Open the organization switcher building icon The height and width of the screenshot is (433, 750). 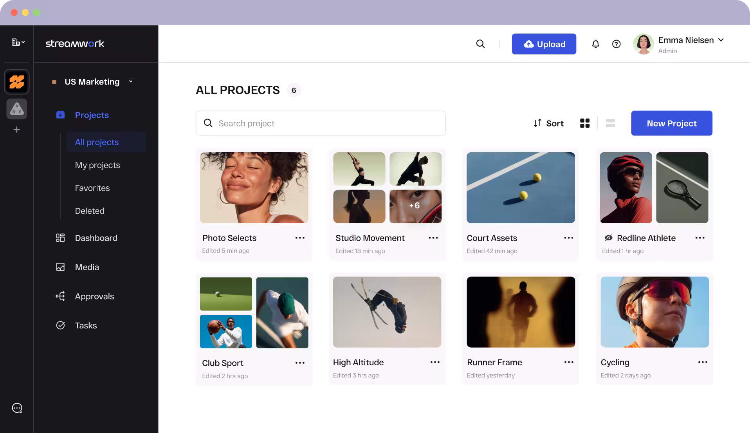click(18, 42)
